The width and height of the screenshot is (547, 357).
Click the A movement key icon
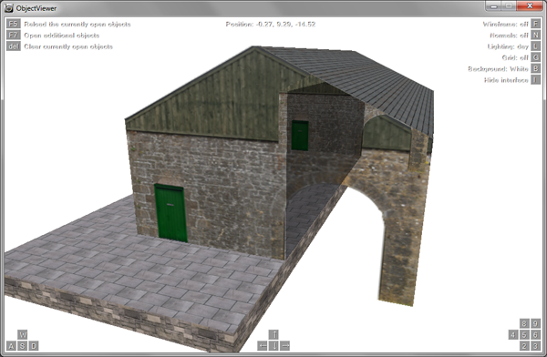pos(11,346)
